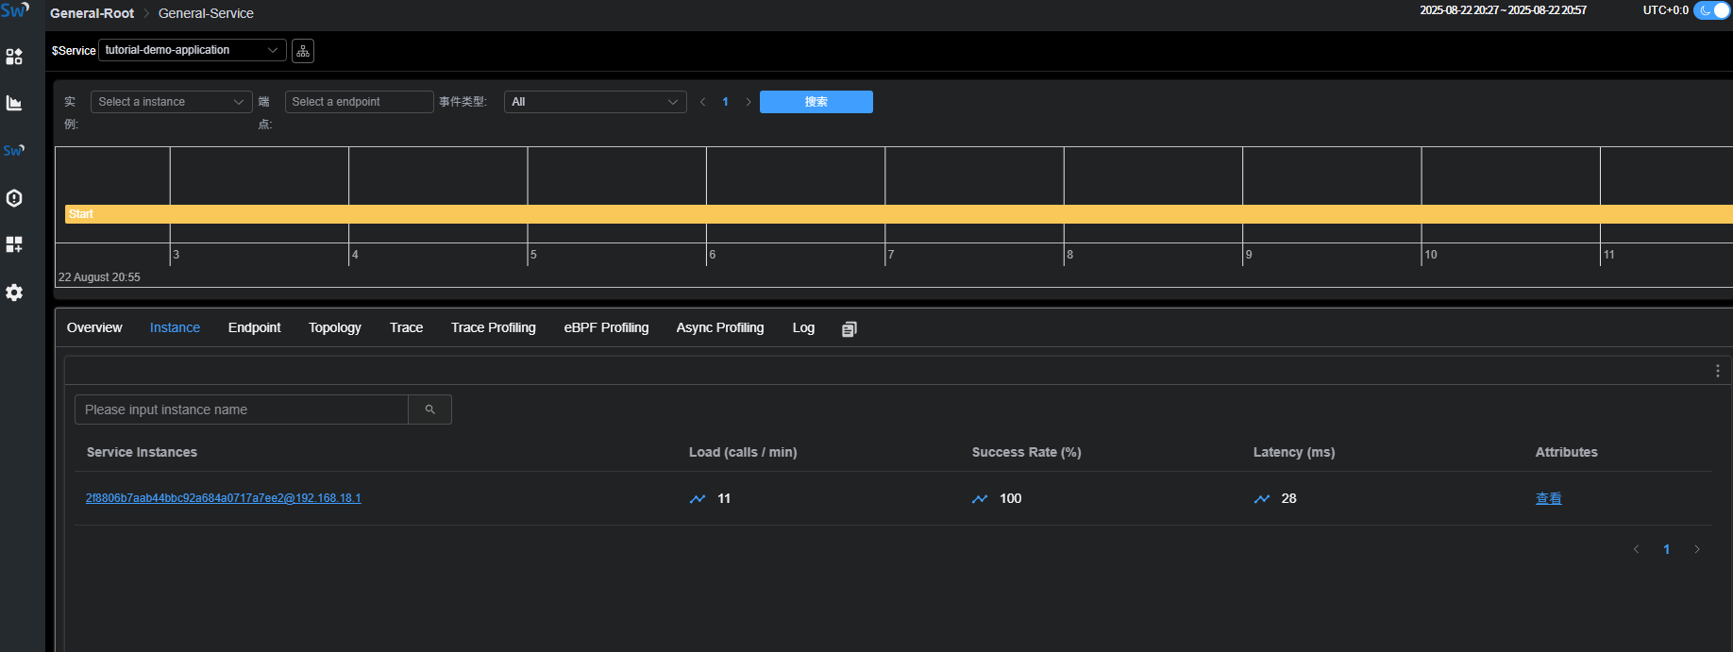
Task: Click the Latency trend chart icon
Action: click(x=1262, y=498)
